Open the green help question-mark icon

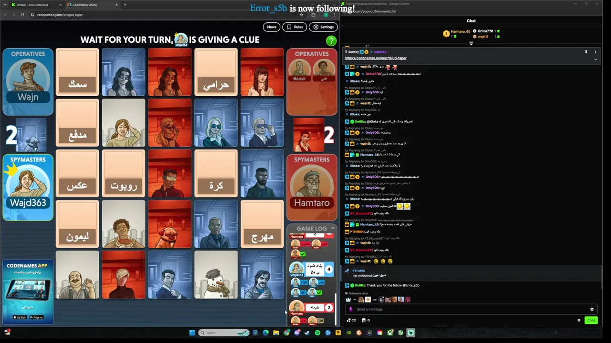coord(331,41)
